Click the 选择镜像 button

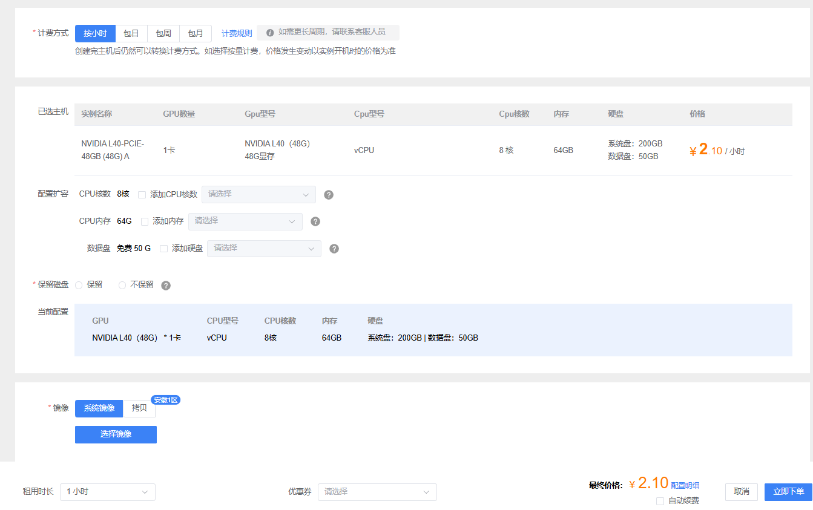tap(116, 434)
